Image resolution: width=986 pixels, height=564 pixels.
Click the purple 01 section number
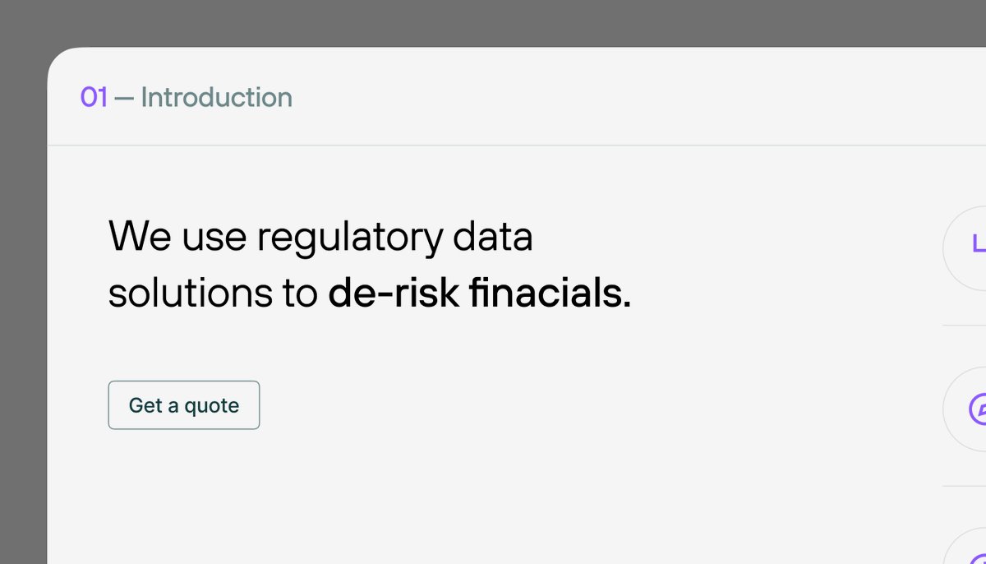[x=94, y=97]
